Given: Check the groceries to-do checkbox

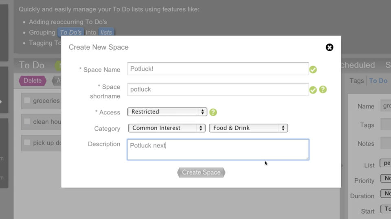Looking at the screenshot, I should [27, 101].
